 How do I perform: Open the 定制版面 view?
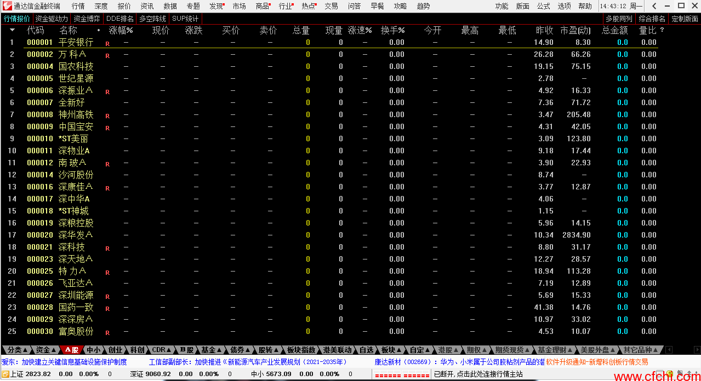point(685,18)
